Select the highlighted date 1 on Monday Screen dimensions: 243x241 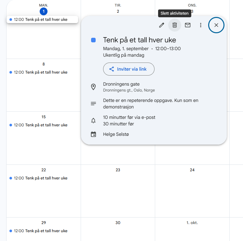tap(44, 11)
